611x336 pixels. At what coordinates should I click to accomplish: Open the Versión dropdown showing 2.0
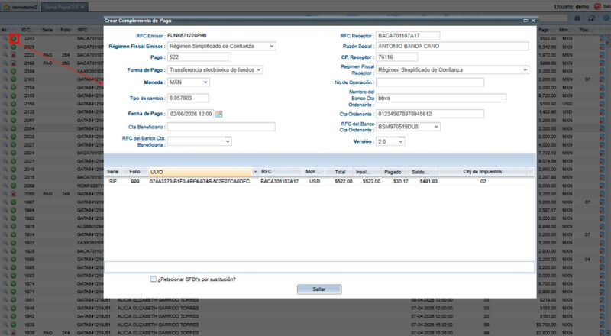click(400, 141)
